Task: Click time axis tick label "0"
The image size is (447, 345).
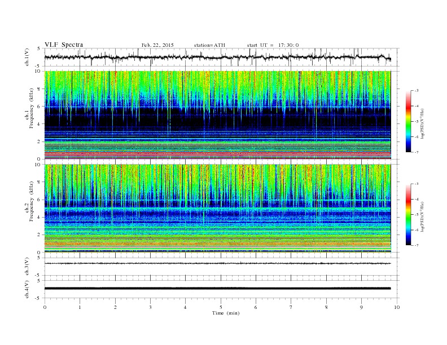Action: pos(45,307)
